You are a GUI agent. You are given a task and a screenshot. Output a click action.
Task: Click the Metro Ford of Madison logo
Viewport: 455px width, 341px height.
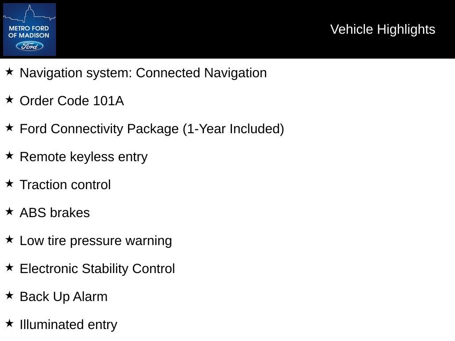coord(29,29)
